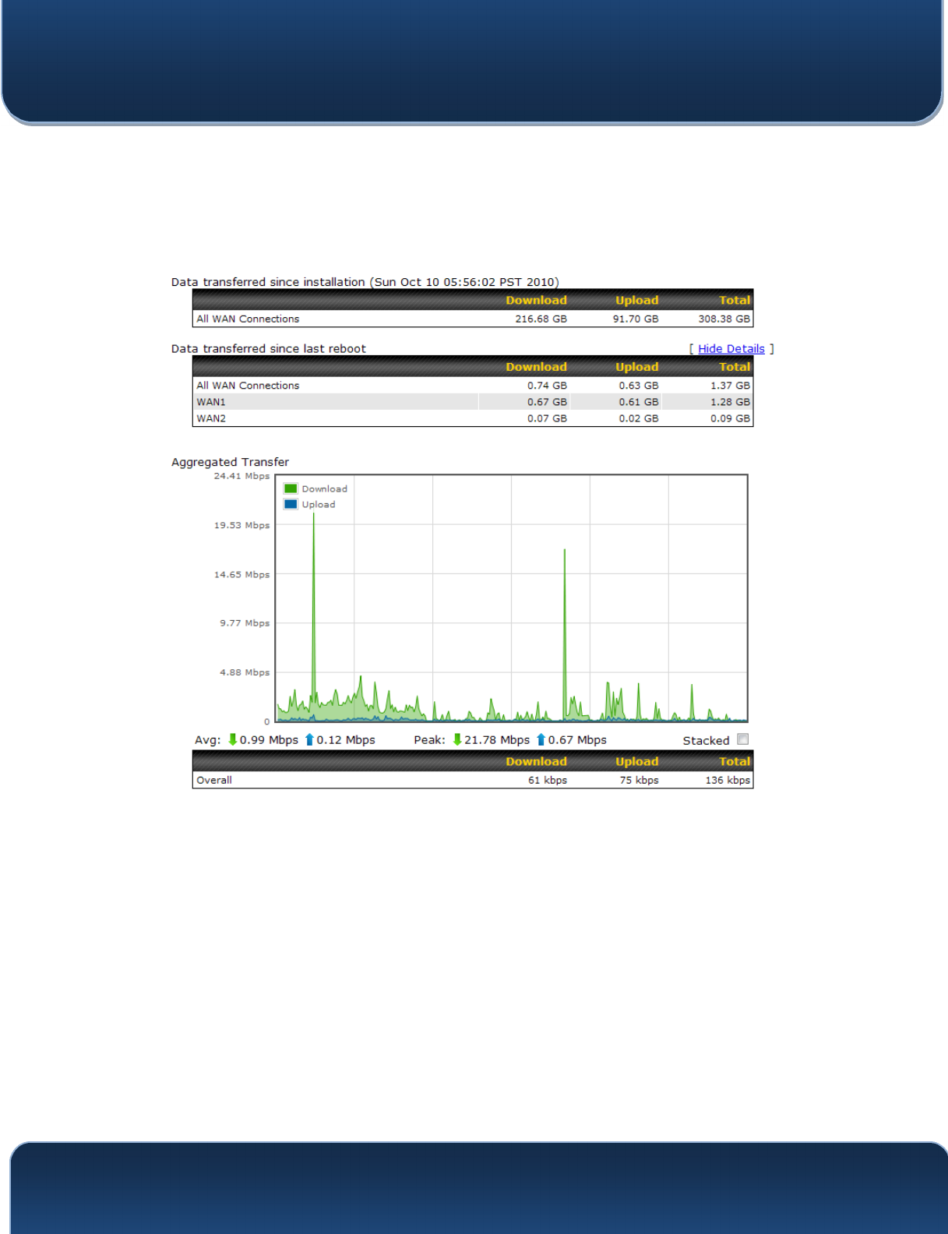This screenshot has width=948, height=1234.
Task: Click the 308.38 GB total value
Action: 724,319
